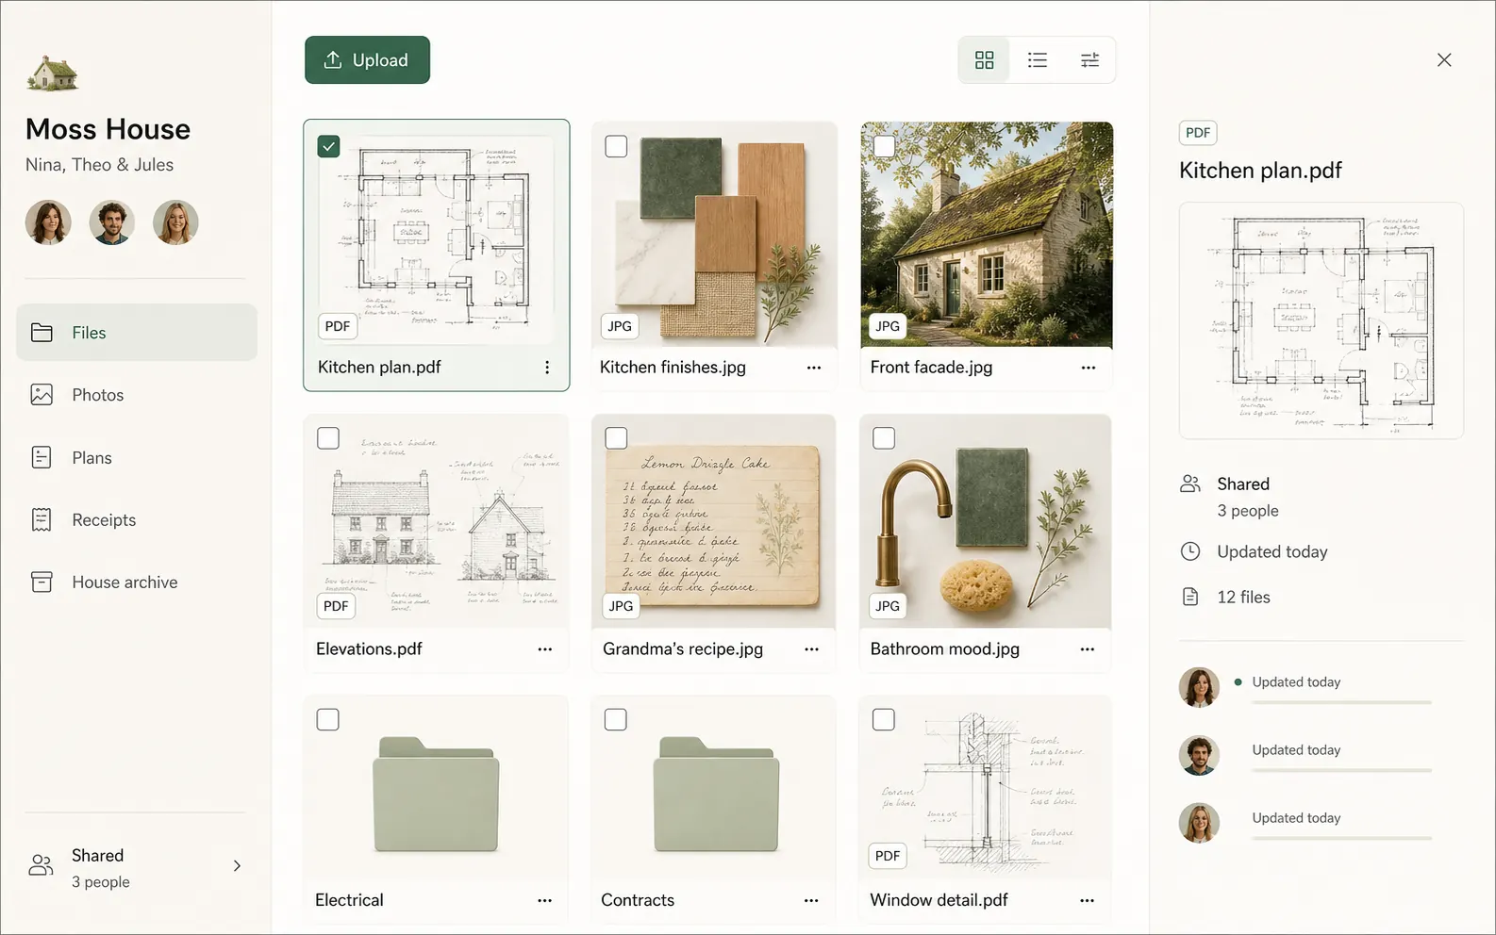
Task: Click the bearded man's avatar in activity list
Action: (1199, 755)
